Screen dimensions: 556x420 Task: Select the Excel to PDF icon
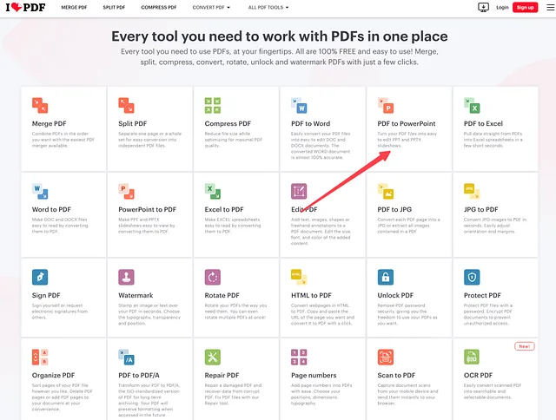[212, 191]
